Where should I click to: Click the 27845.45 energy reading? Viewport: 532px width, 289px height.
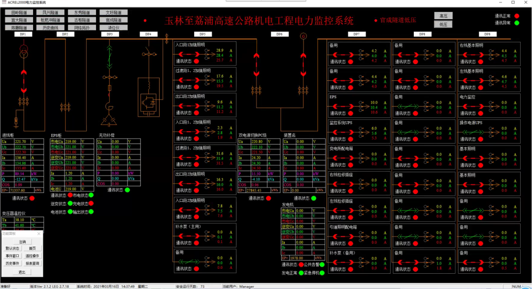click(254, 190)
